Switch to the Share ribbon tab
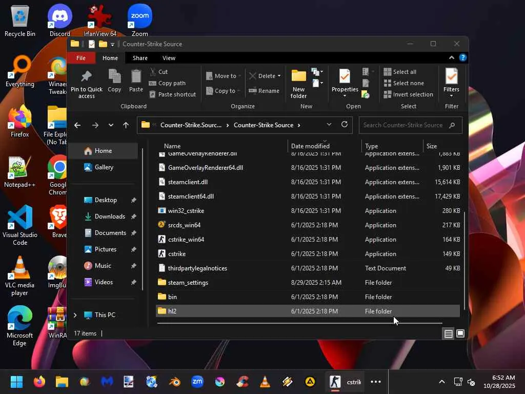 coord(140,58)
